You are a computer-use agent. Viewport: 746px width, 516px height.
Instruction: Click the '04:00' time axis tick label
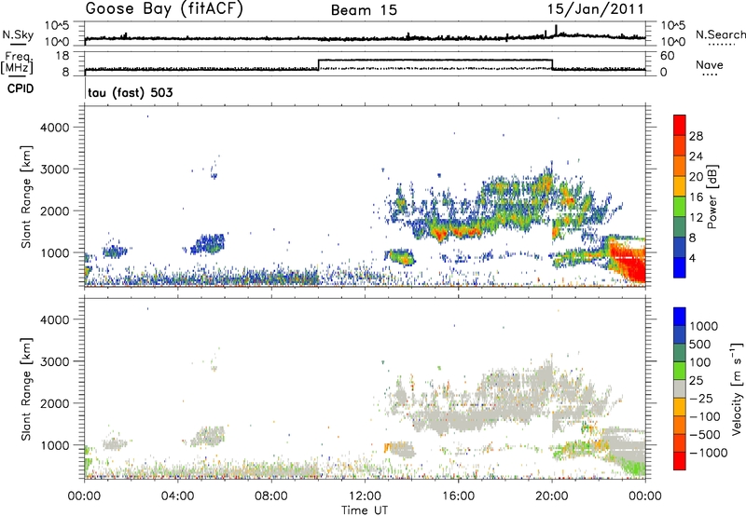(177, 496)
